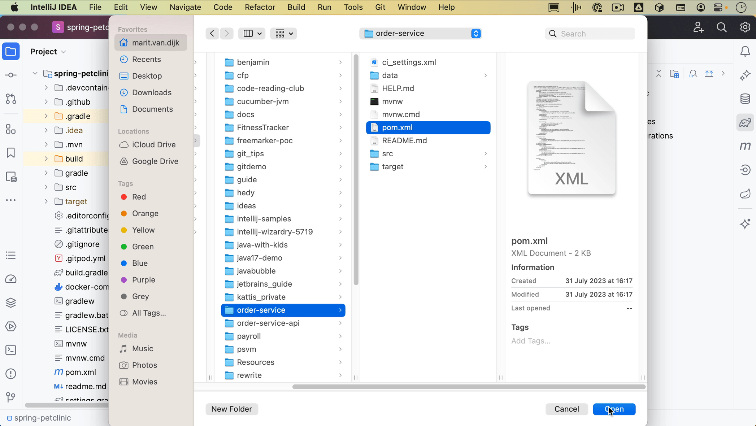This screenshot has width=756, height=426.
Task: Open the Git menu
Action: click(380, 7)
